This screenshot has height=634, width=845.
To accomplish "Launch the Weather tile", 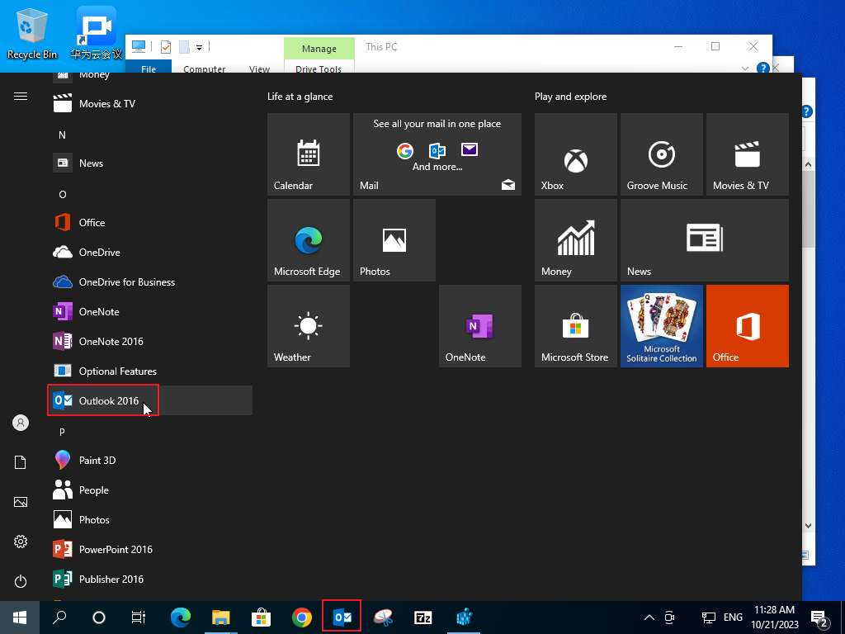I will point(308,326).
